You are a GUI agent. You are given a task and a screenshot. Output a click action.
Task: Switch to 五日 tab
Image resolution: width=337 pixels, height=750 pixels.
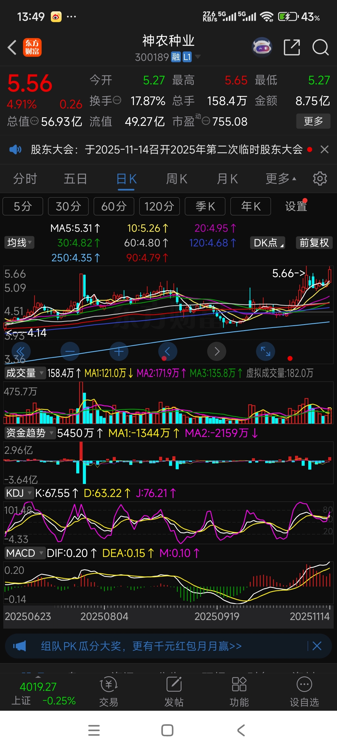[75, 178]
